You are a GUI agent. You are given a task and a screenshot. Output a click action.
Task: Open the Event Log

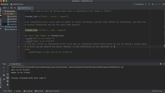click(157, 91)
